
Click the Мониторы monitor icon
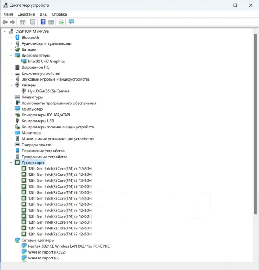coord(17,133)
